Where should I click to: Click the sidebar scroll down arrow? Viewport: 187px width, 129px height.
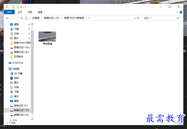(x=32, y=119)
